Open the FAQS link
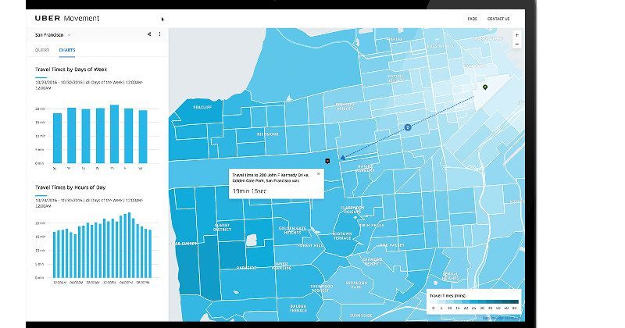The width and height of the screenshot is (625, 328). (473, 19)
